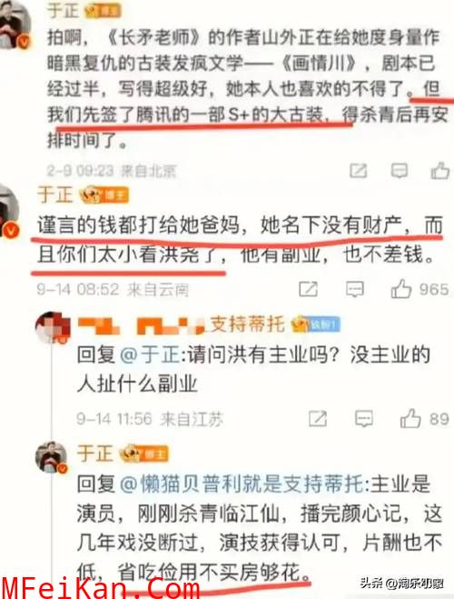Open 于正 avatar on the last reply

pos(51,457)
